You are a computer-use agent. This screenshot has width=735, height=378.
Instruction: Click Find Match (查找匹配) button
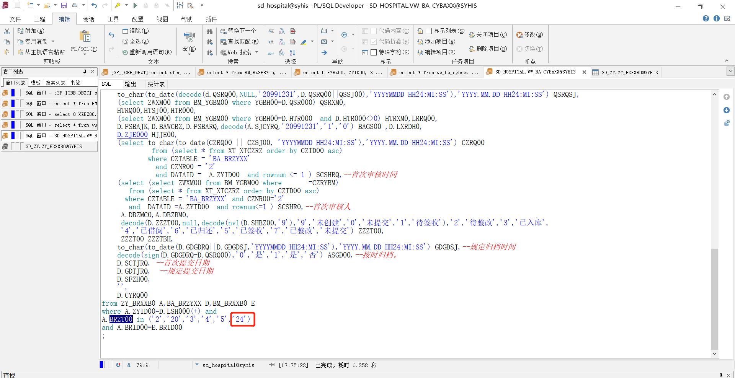point(239,42)
